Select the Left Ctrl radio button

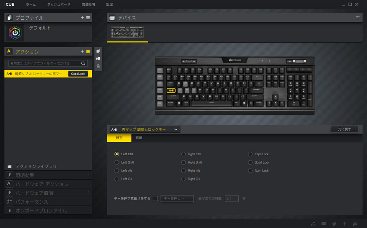[x=116, y=154]
